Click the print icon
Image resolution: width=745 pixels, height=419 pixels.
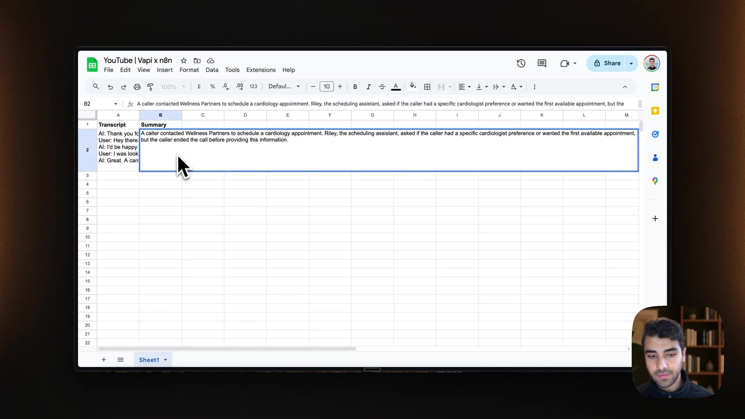[137, 87]
